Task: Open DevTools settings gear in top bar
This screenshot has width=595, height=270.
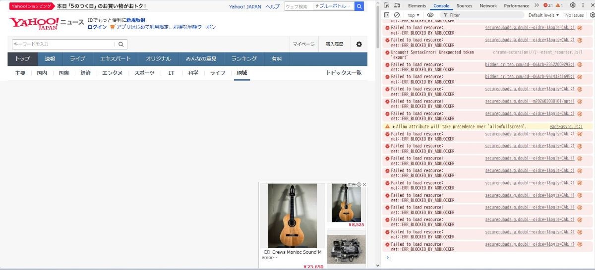Action: coord(573,5)
